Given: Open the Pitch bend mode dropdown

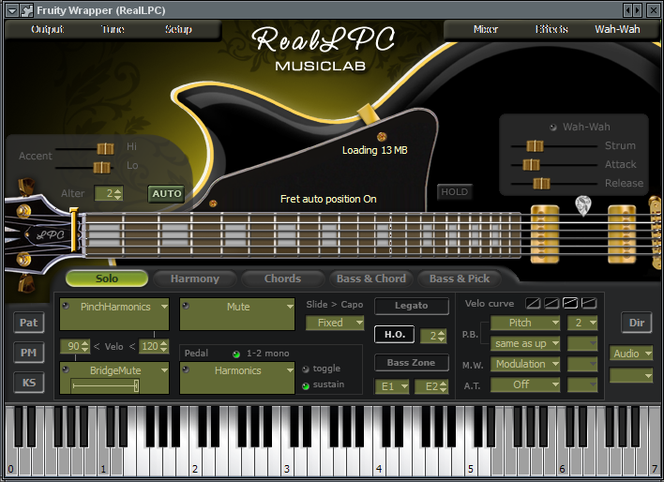Looking at the screenshot, I should (525, 323).
